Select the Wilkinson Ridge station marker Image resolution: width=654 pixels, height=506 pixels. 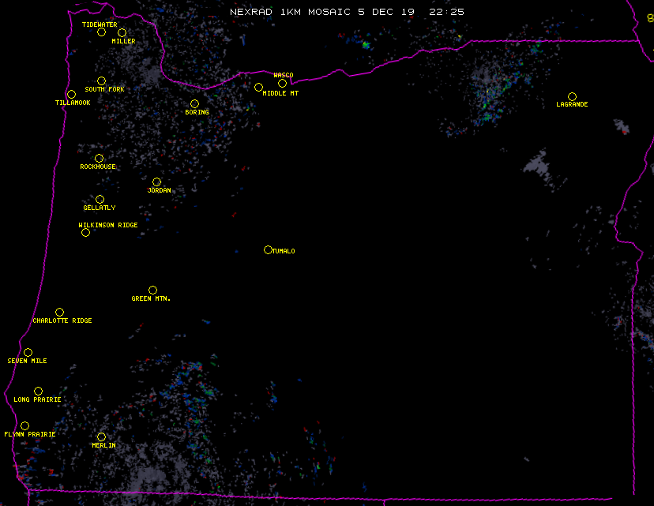tap(85, 233)
